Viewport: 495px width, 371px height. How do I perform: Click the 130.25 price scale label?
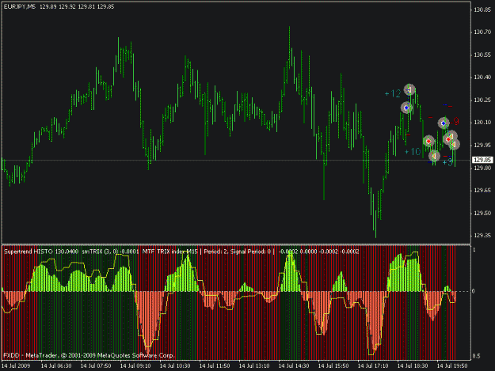[x=482, y=100]
